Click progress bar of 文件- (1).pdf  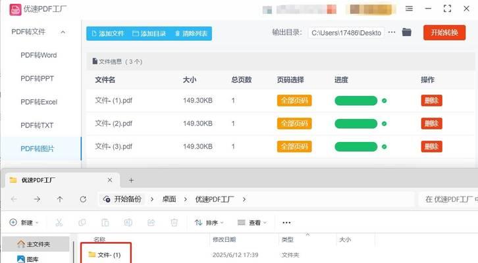[x=356, y=101]
